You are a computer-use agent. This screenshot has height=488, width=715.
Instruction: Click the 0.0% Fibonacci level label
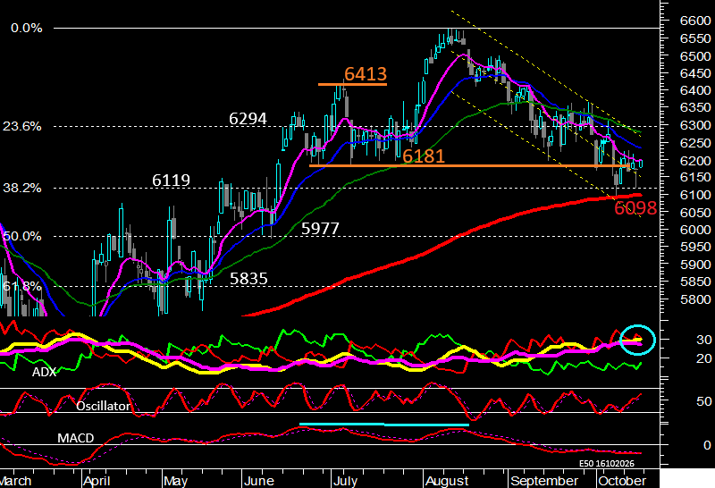tap(27, 29)
